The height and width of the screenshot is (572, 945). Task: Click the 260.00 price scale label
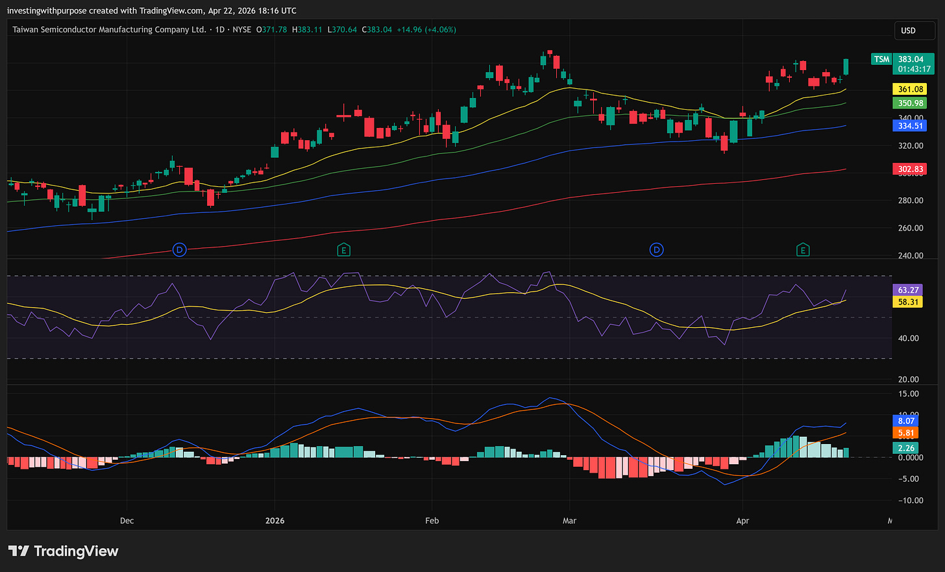pos(911,228)
